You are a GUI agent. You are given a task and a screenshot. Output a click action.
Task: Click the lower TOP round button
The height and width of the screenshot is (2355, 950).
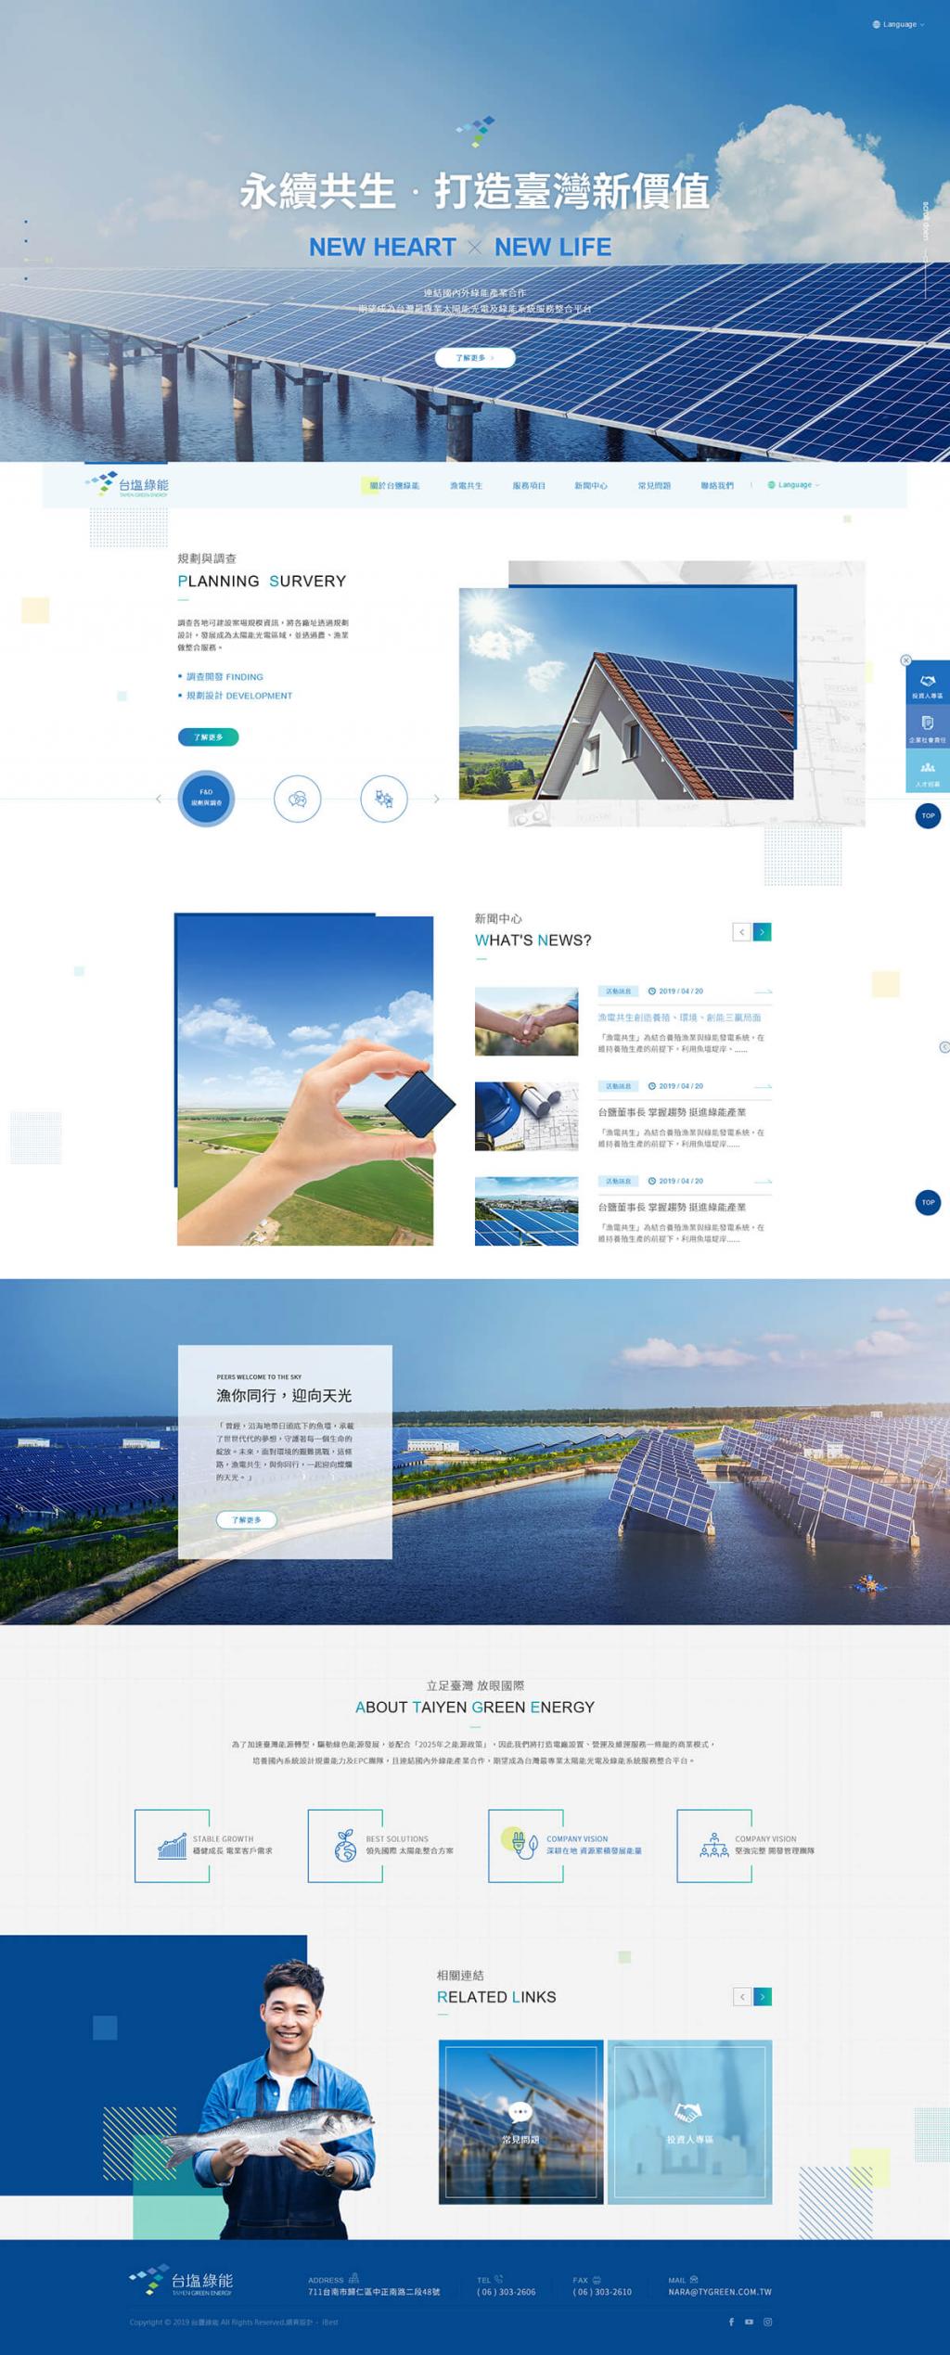[928, 1203]
